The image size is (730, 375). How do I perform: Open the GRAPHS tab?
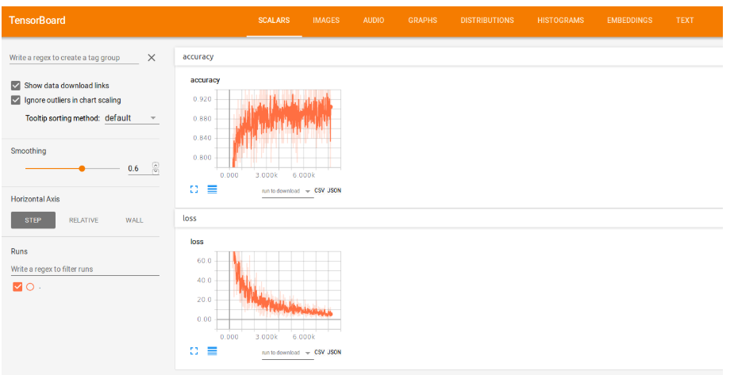click(x=422, y=21)
